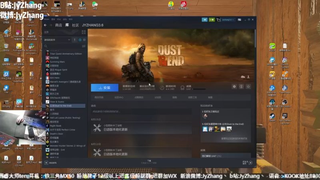The image size is (320, 180).
Task: Show game info icon
Action: point(241,86)
